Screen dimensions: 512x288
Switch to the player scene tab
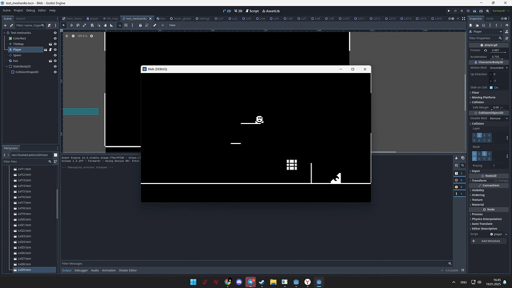coord(92,18)
